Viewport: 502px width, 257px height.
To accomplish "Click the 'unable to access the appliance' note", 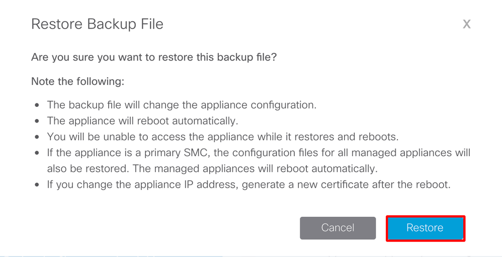I will tap(222, 137).
